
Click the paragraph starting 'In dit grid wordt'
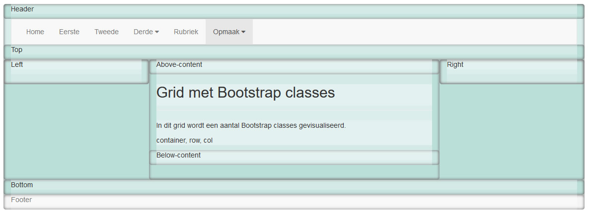click(251, 126)
